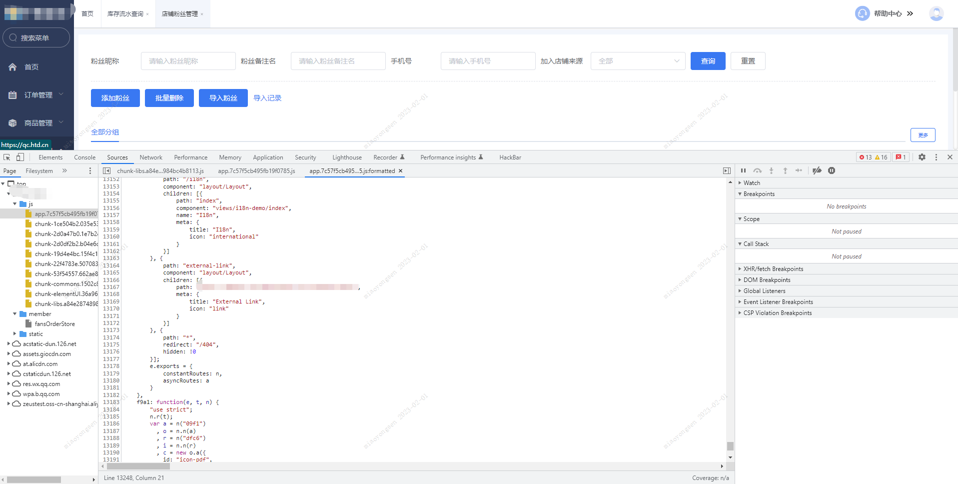The width and height of the screenshot is (958, 484).
Task: Click the search menu magnifier field
Action: (36, 37)
